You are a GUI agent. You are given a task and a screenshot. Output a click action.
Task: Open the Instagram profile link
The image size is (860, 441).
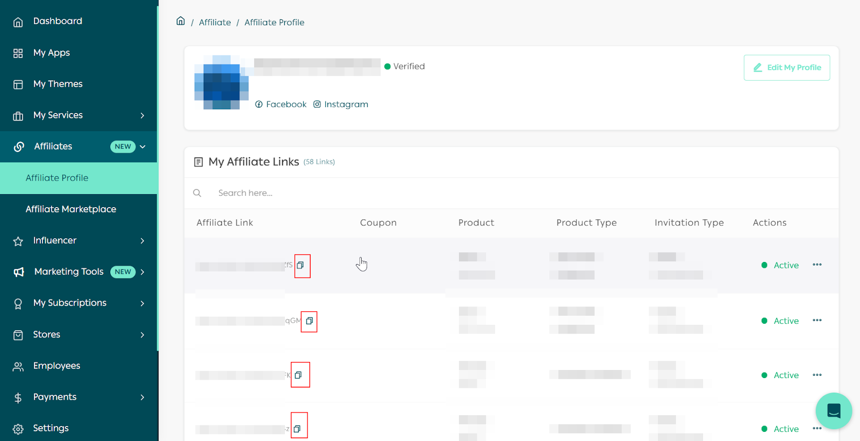click(341, 104)
